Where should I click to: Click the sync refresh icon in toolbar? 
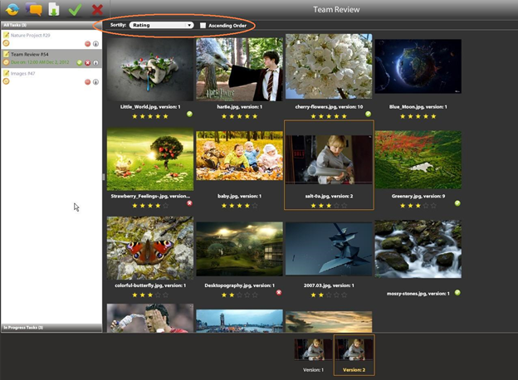12,10
